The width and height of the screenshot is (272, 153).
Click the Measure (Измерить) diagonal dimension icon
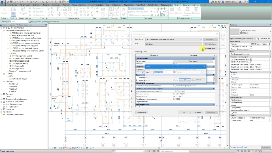tap(103, 14)
